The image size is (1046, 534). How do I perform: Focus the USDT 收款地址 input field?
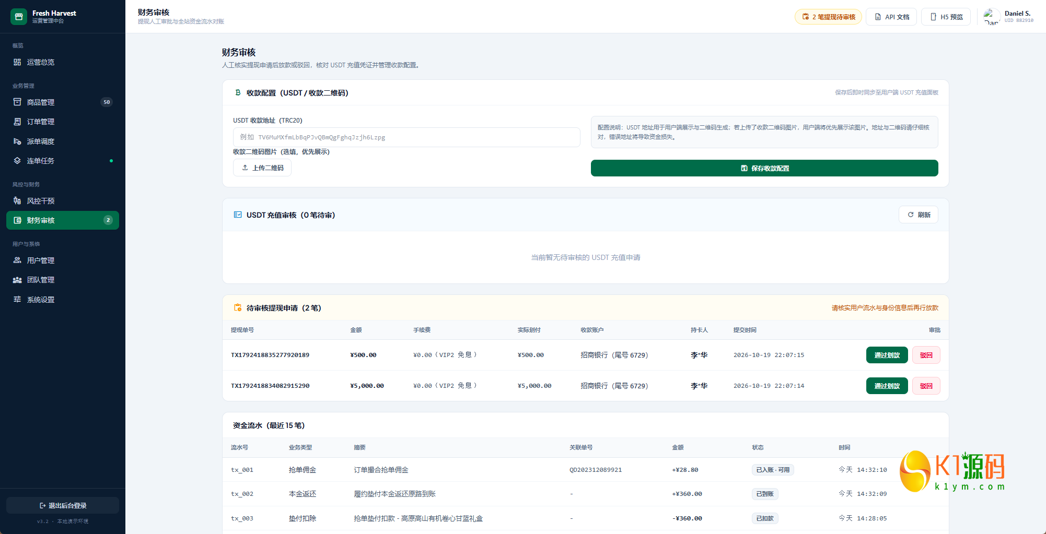pos(406,137)
